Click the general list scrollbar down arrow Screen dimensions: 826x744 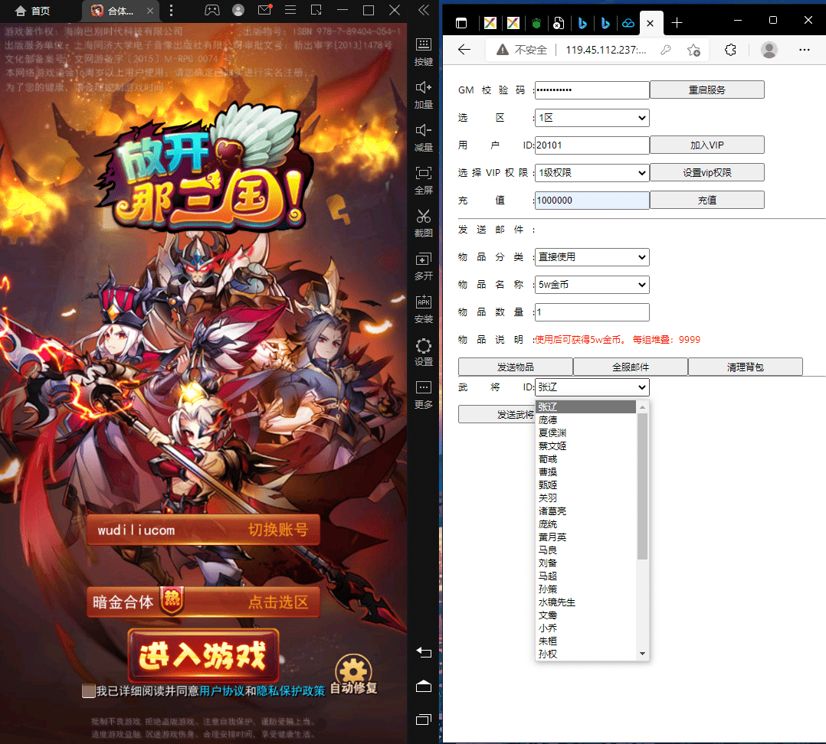pos(642,654)
